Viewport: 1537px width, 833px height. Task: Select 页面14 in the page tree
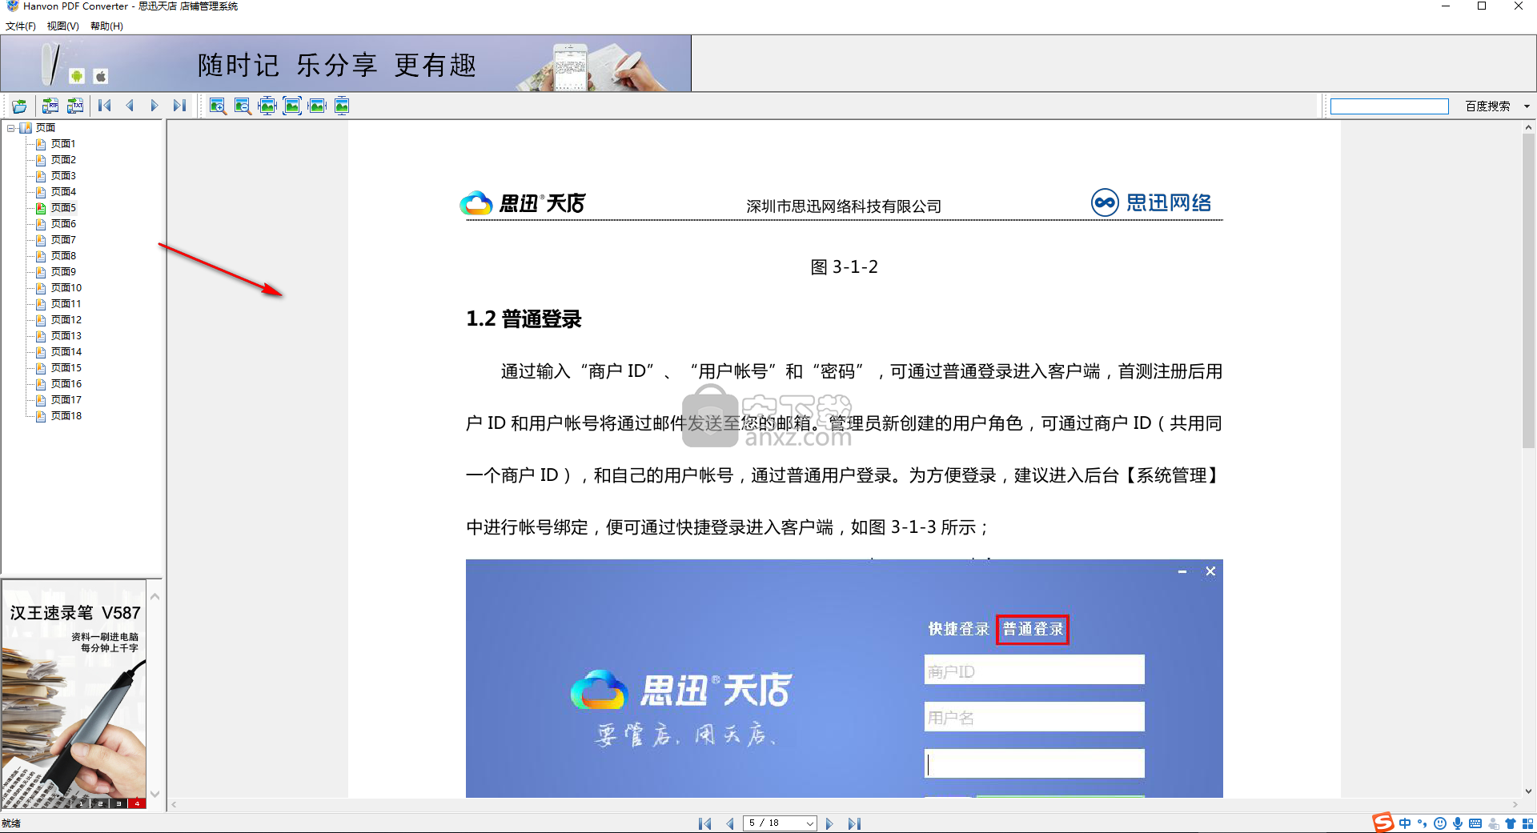pos(66,352)
